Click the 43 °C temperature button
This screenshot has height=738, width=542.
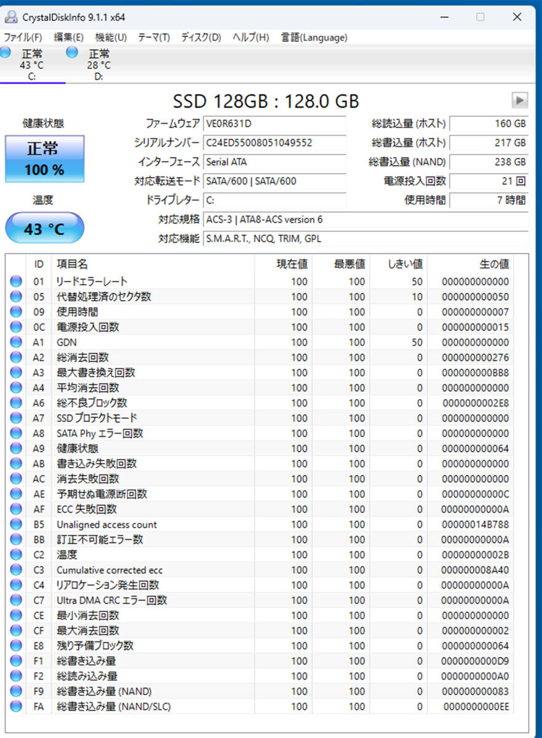point(44,229)
